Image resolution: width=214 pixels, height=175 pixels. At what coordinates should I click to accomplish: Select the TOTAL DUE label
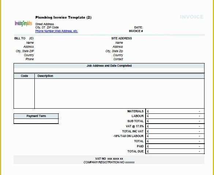[135, 151]
